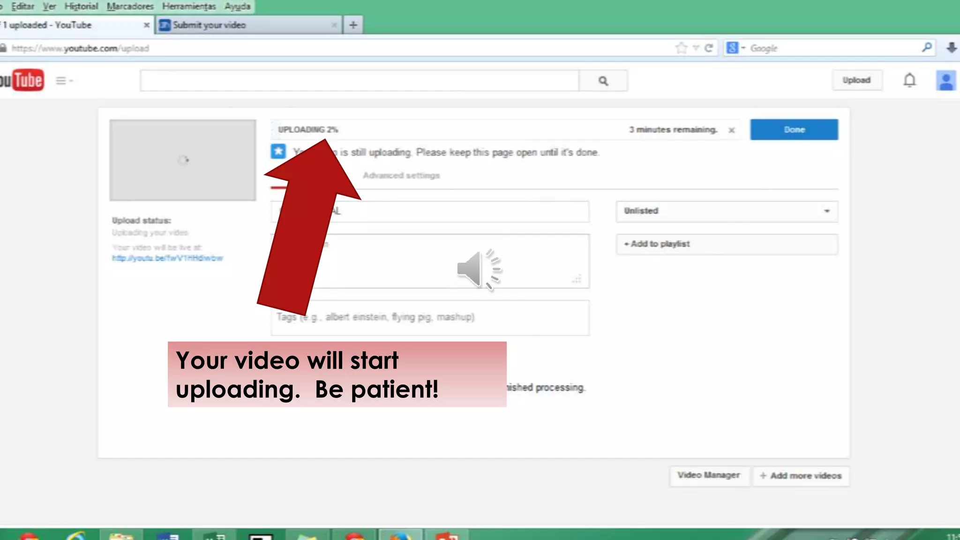
Task: Click + Add to playlist
Action: point(727,244)
